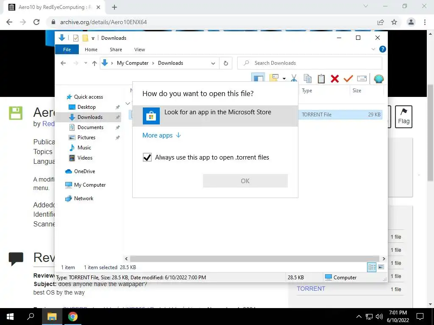Click the Explorer back arrow
The image size is (434, 325).
(x=63, y=63)
